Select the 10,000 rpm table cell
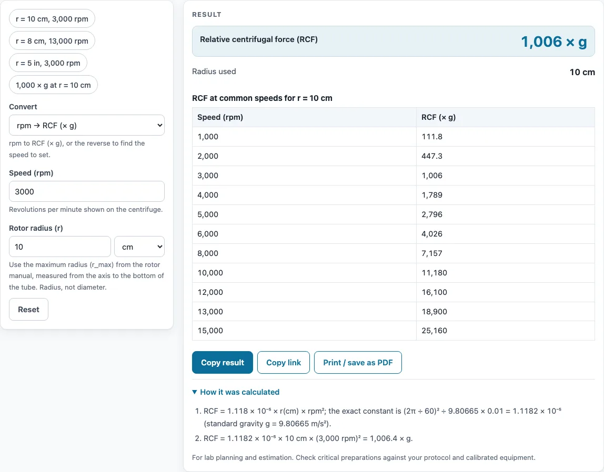 304,273
